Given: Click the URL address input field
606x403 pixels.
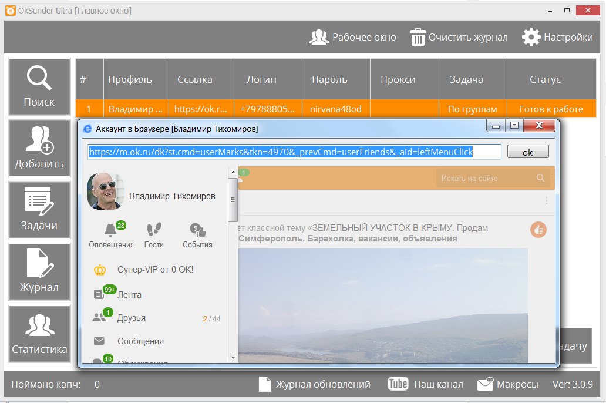Looking at the screenshot, I should coord(294,152).
